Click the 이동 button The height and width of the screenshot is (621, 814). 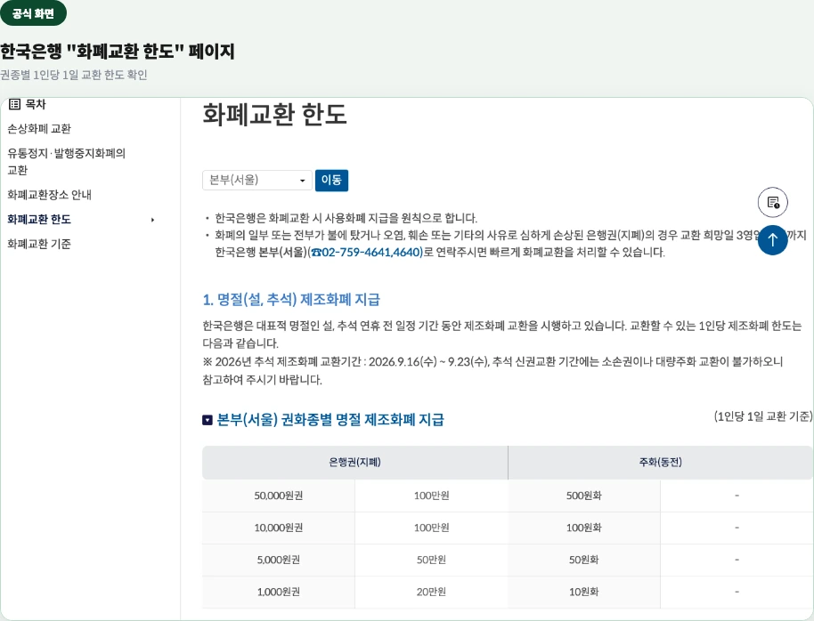tap(331, 180)
